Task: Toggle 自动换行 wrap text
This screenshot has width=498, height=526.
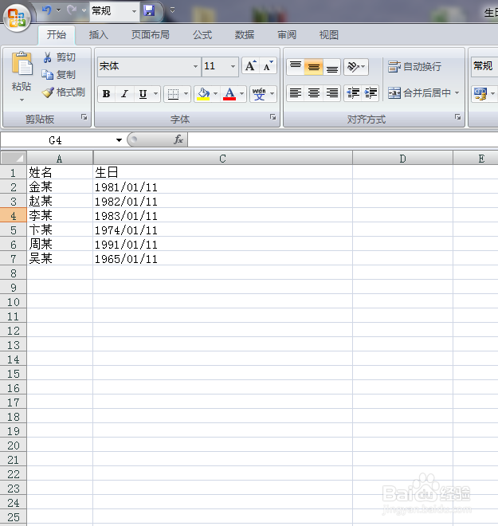Action: [415, 66]
